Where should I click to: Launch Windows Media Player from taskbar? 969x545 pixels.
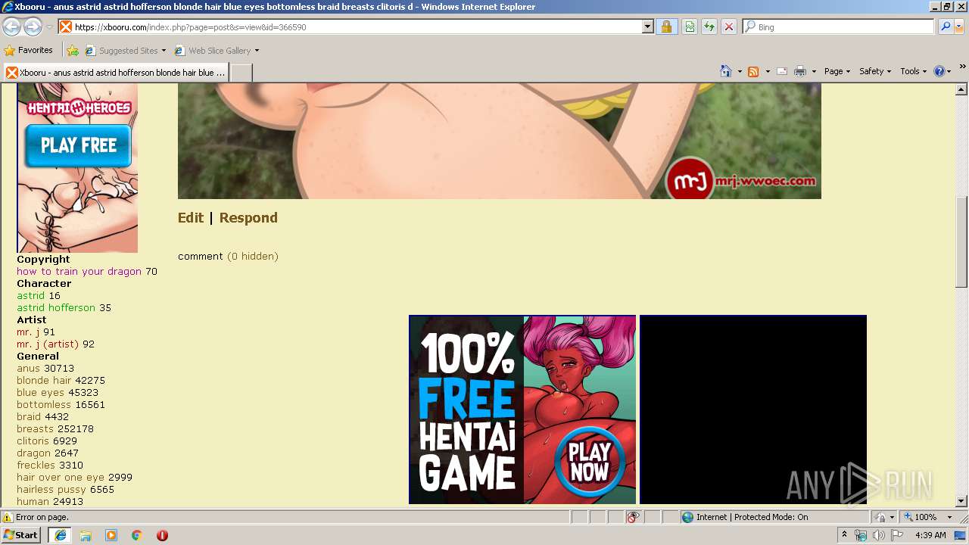coord(111,535)
